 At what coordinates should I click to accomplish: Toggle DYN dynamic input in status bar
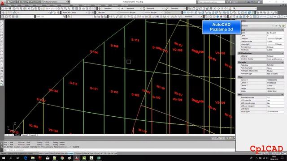[x=97, y=153]
